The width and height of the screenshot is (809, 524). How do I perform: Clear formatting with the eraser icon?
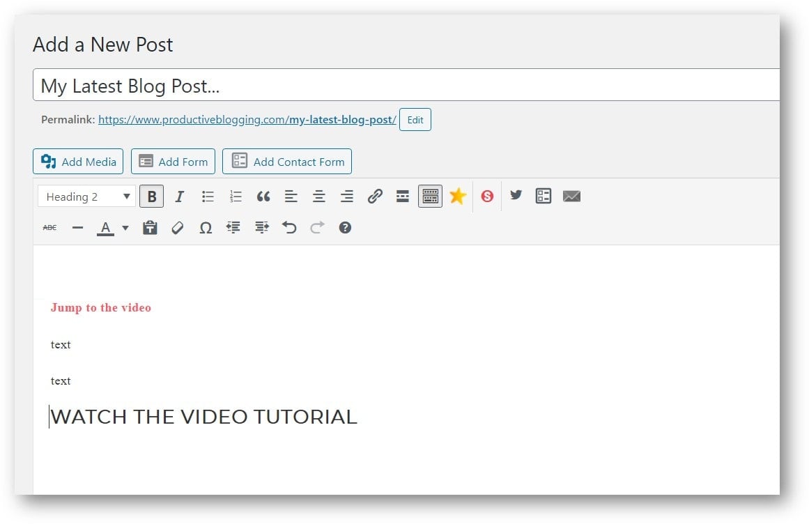tap(178, 227)
